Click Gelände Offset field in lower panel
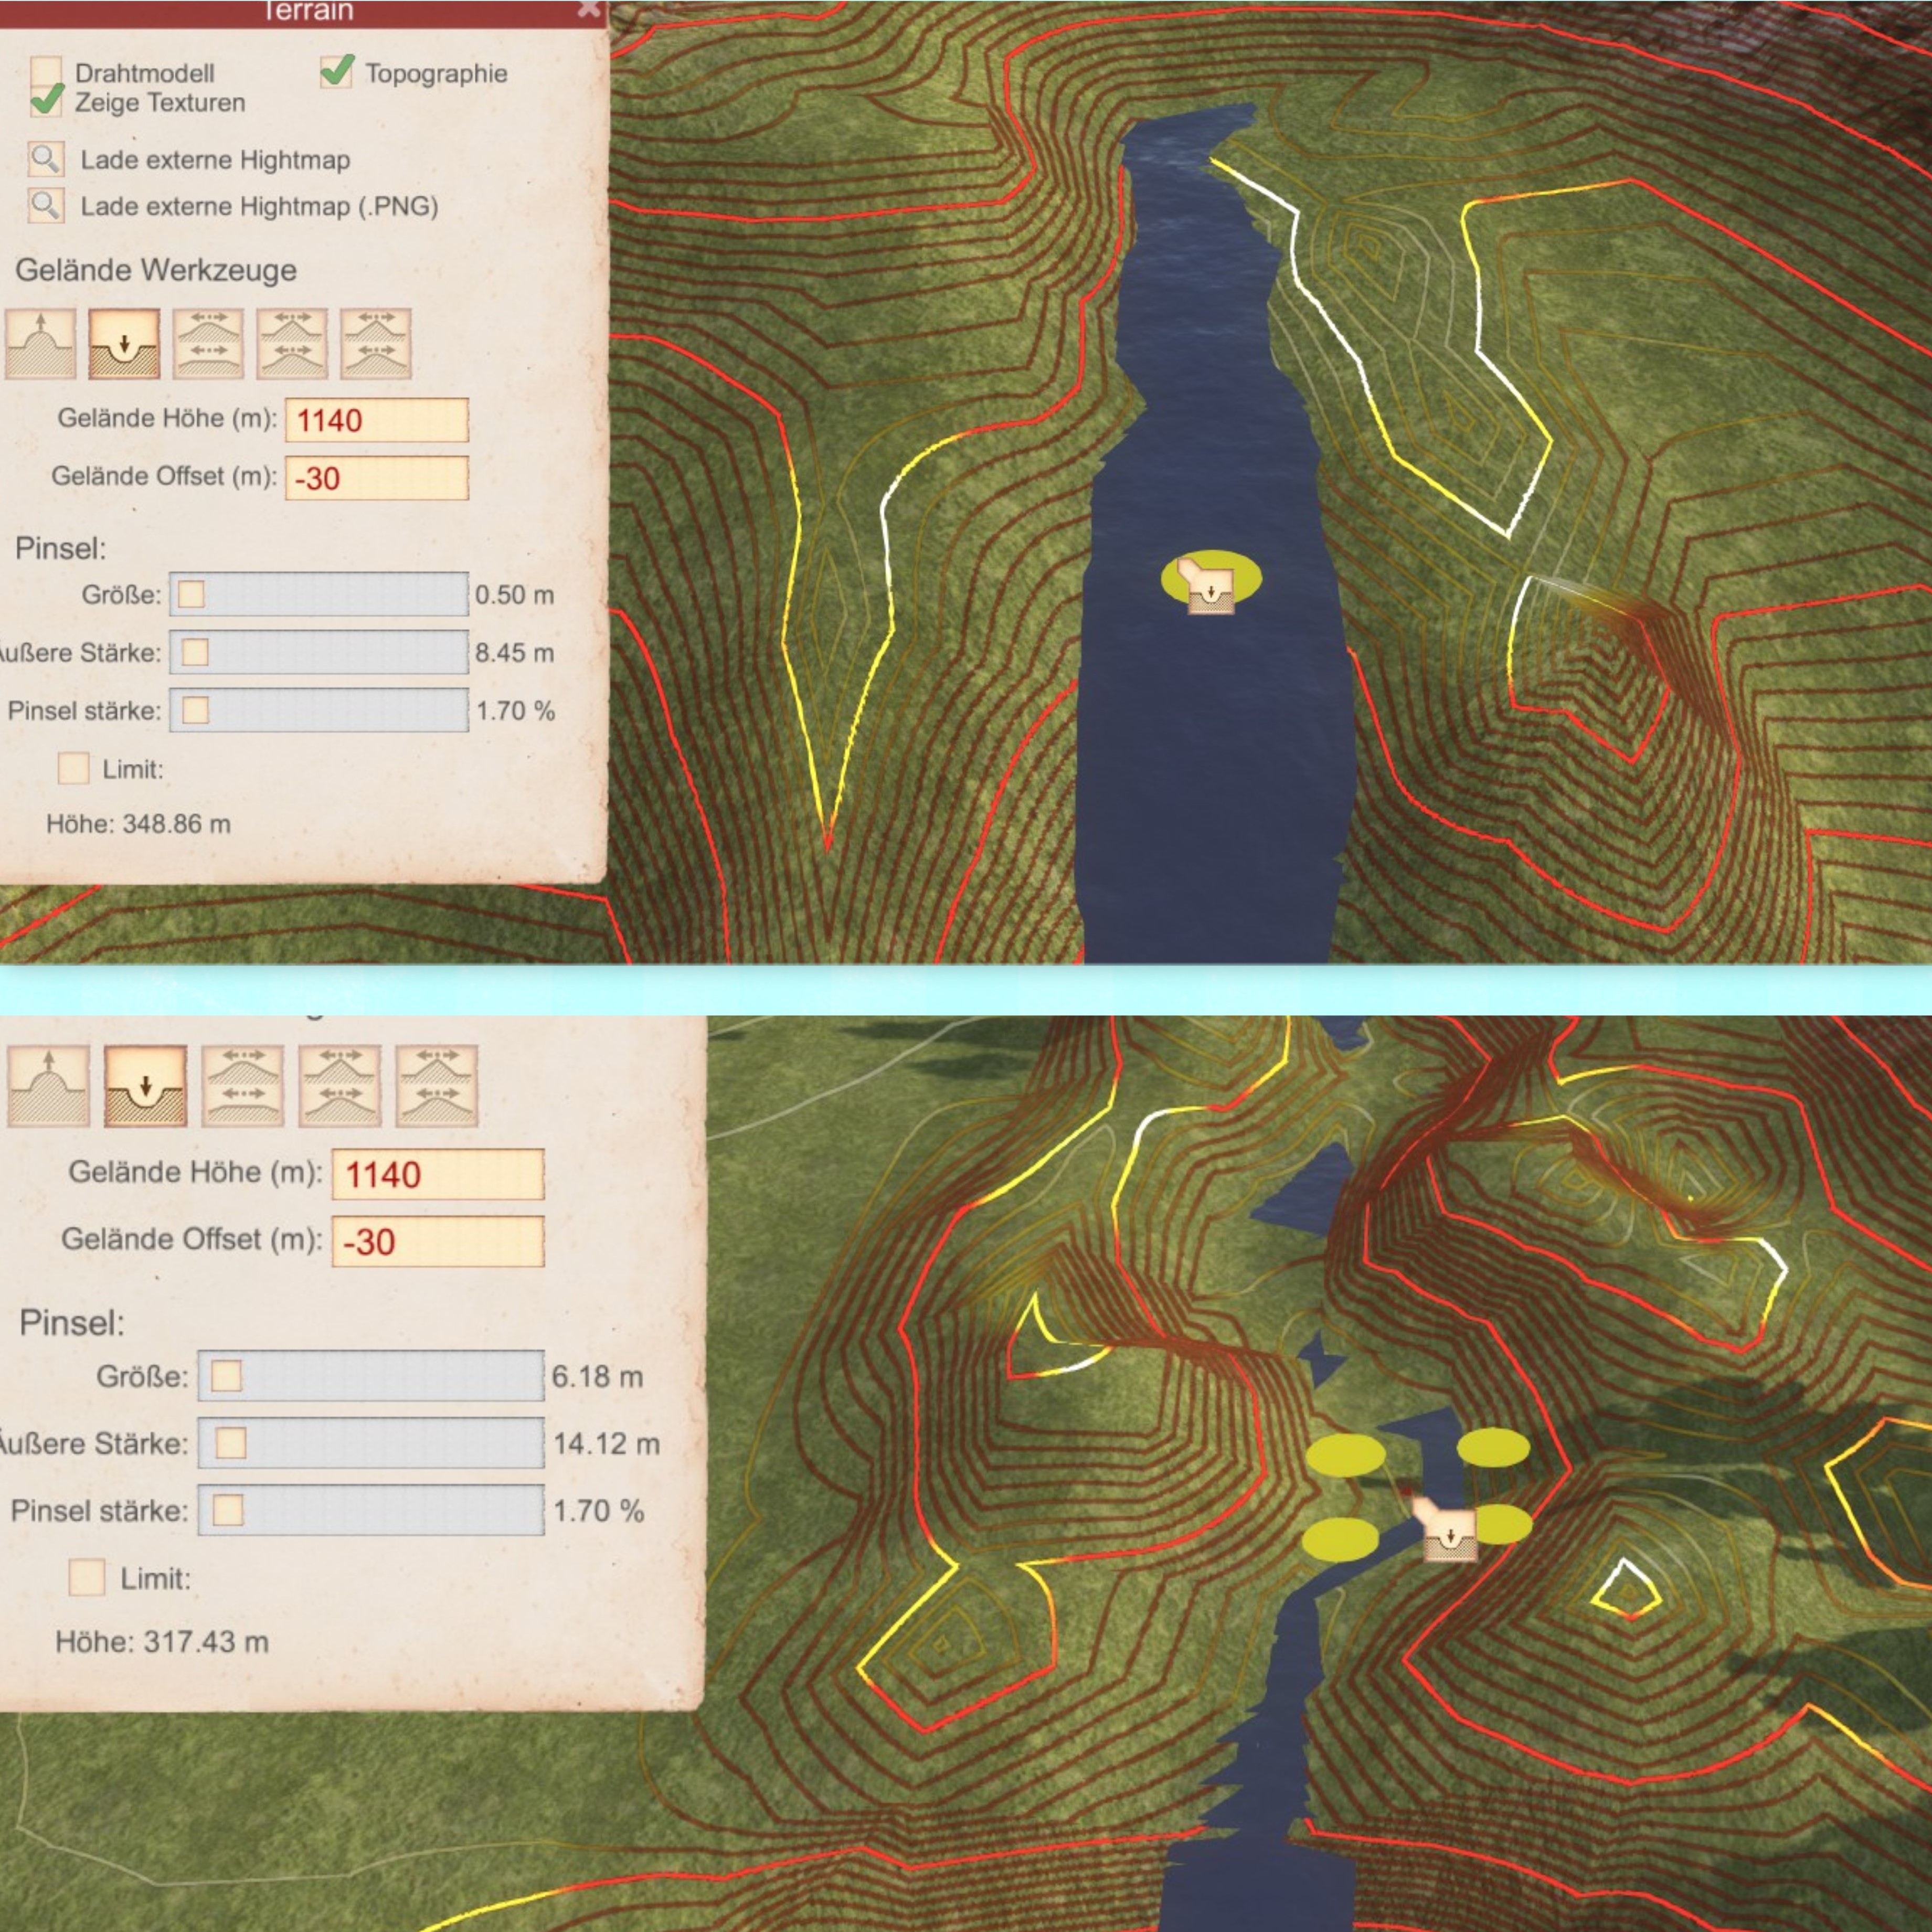1932x1932 pixels. (437, 1241)
